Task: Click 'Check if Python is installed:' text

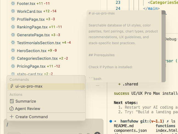Action: [111, 67]
